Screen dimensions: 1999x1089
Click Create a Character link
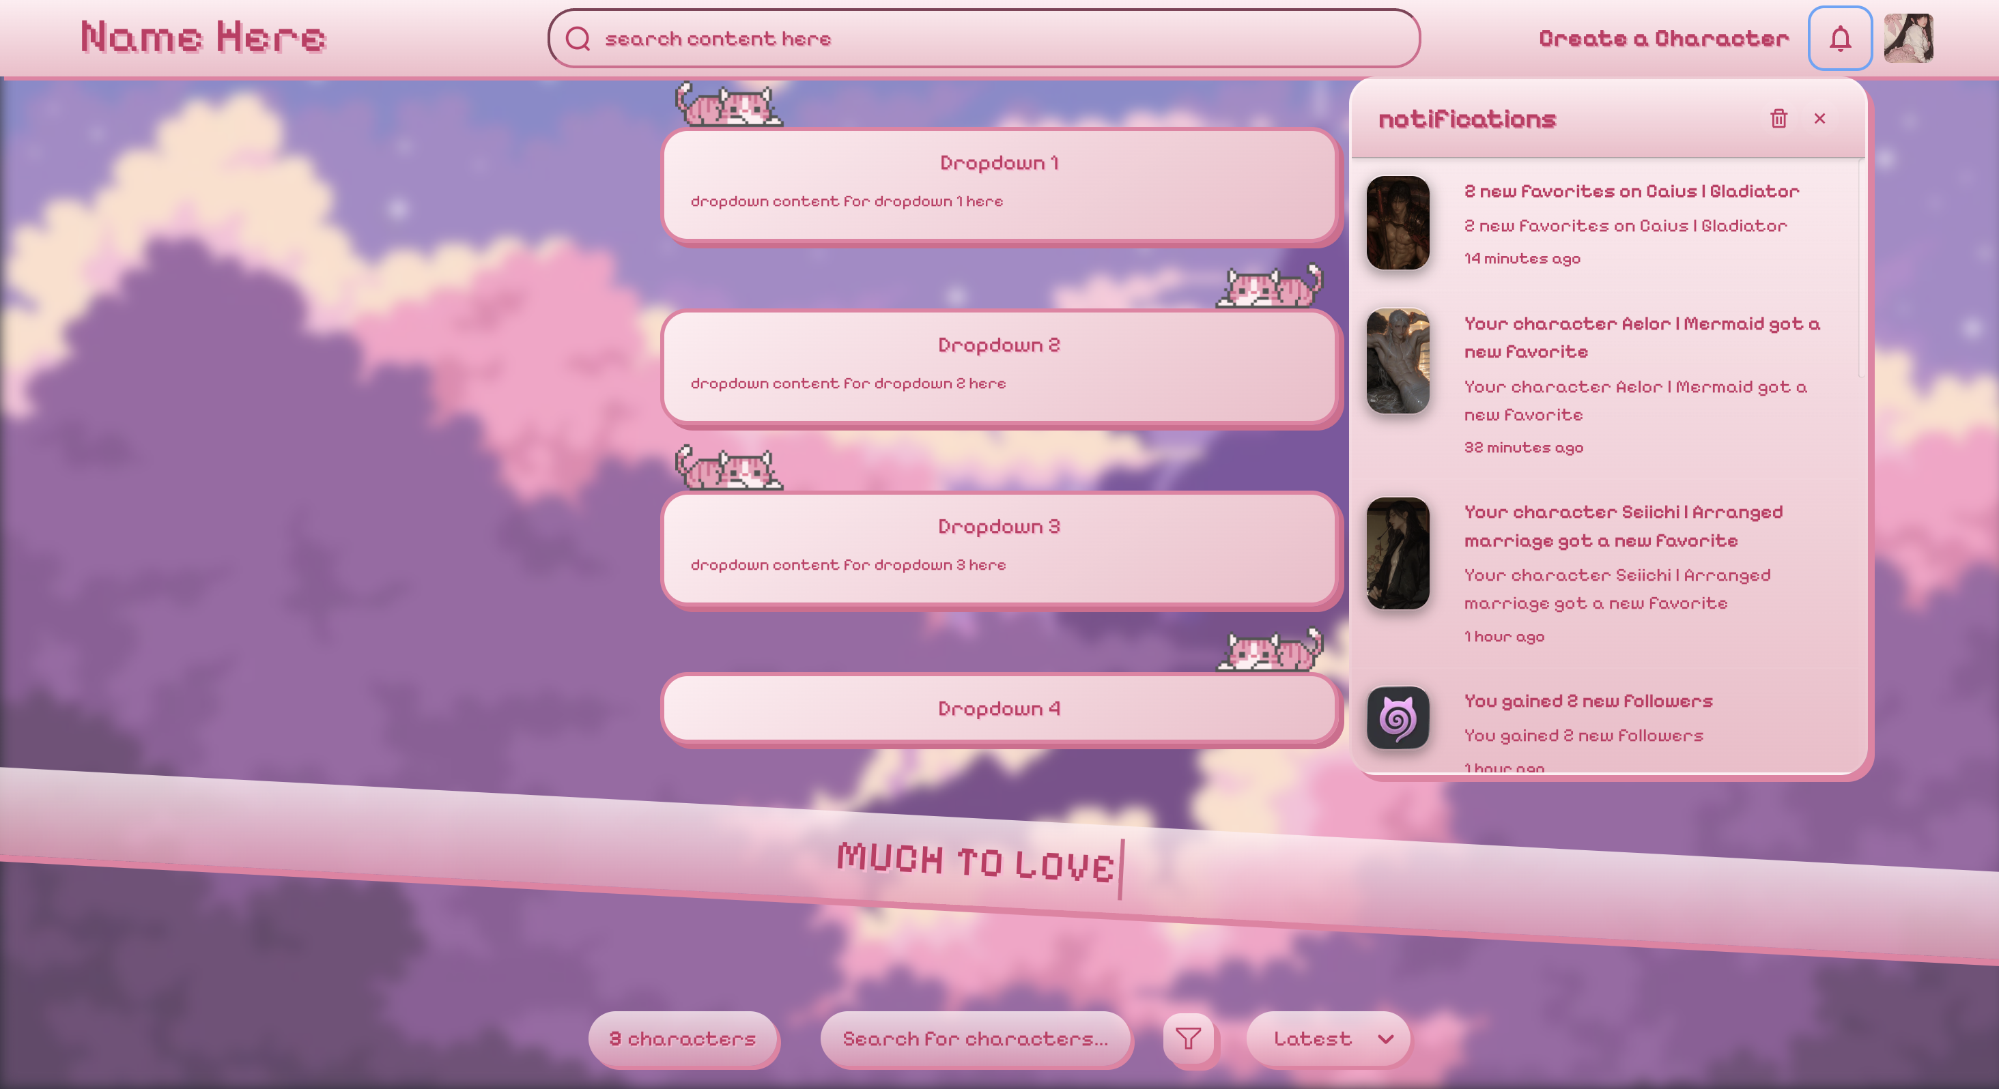pyautogui.click(x=1664, y=39)
